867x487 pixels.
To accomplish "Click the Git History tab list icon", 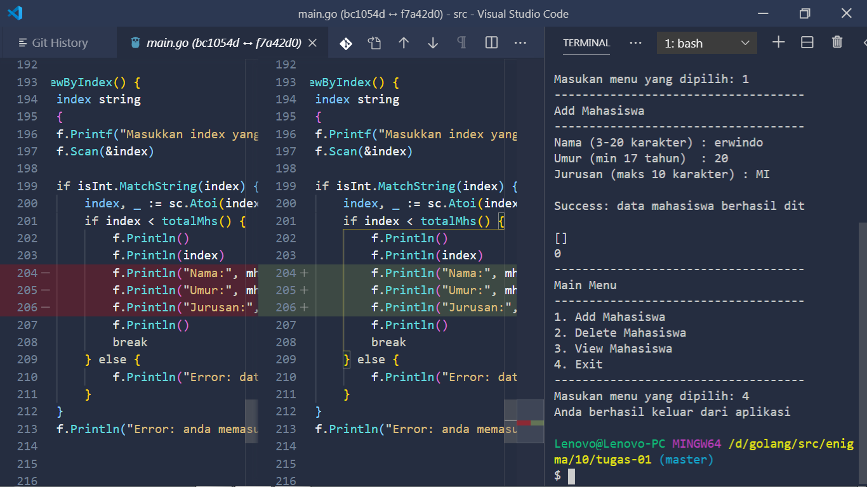I will (x=23, y=43).
